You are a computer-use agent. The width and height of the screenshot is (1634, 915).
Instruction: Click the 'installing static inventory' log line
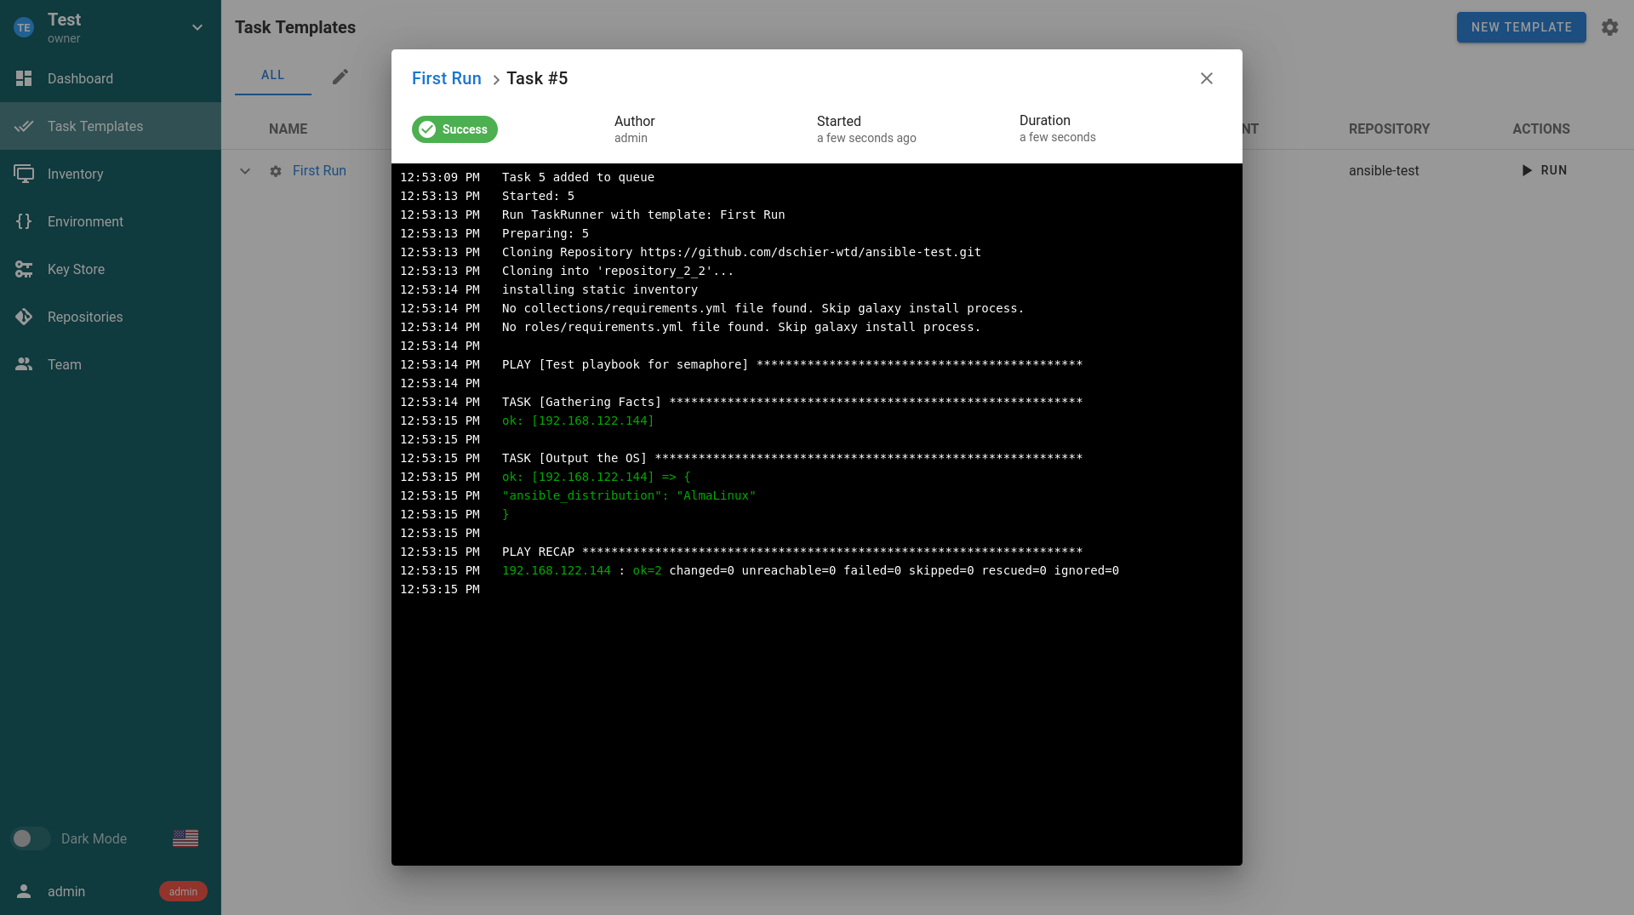[600, 289]
